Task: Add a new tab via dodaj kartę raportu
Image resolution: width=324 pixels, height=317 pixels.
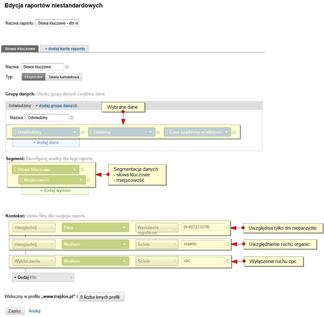Action: [x=64, y=49]
